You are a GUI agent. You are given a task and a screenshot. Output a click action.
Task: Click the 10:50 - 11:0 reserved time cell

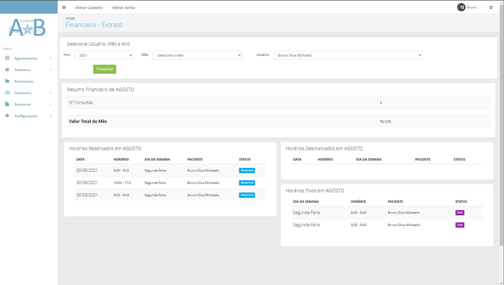click(x=122, y=183)
